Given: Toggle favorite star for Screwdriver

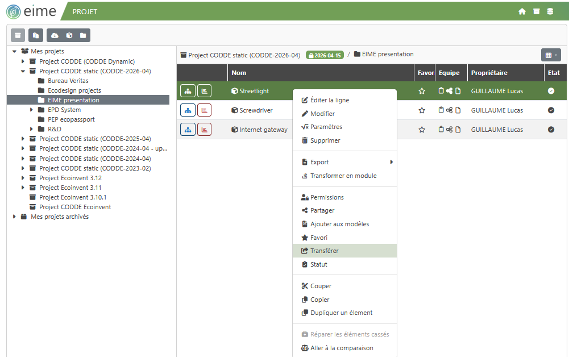Looking at the screenshot, I should click(422, 110).
